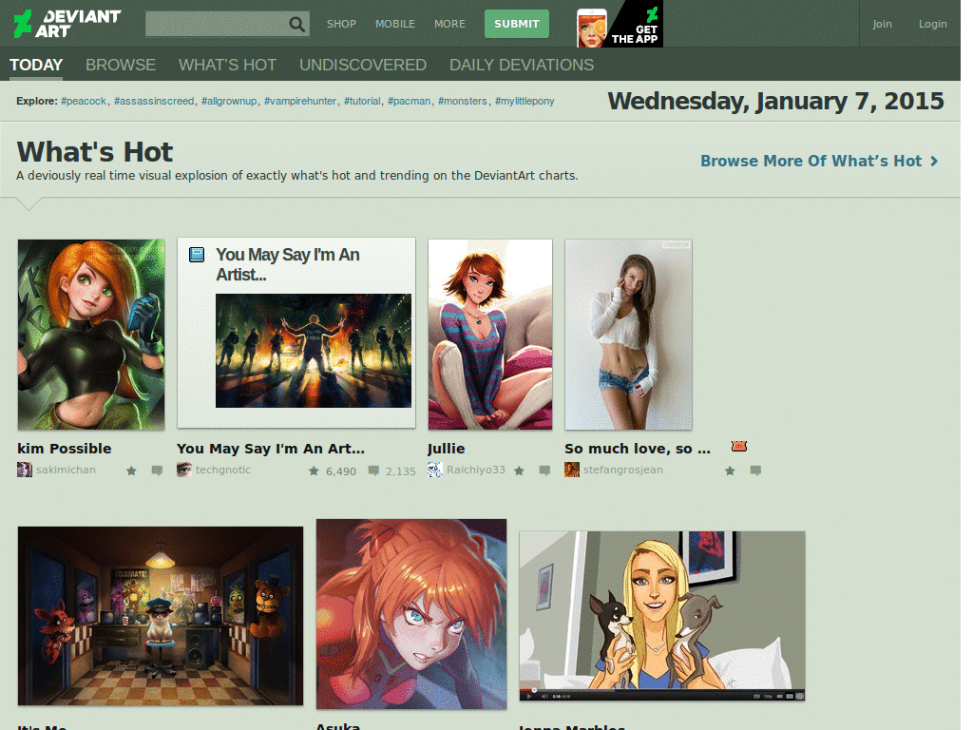Click comment icon for Jullie
Image resolution: width=973 pixels, height=730 pixels.
click(544, 471)
